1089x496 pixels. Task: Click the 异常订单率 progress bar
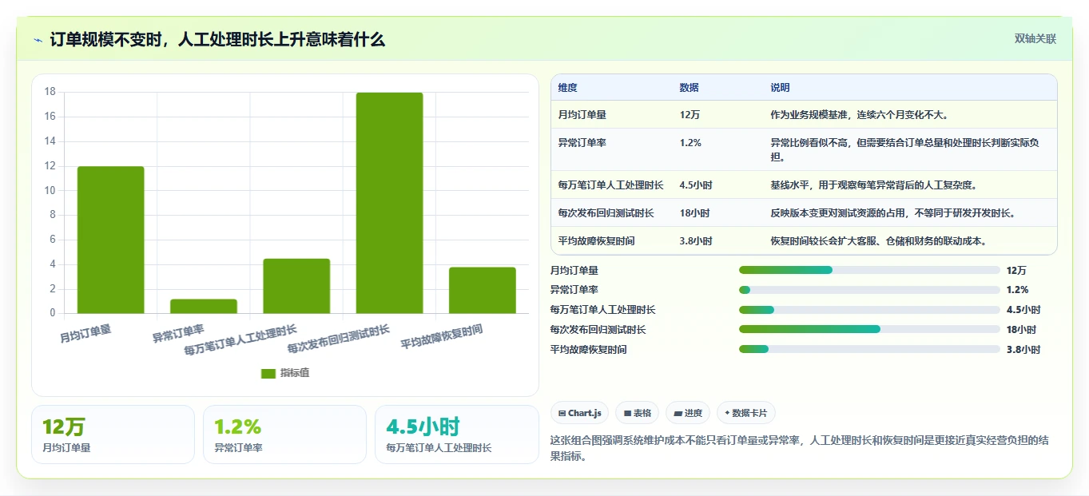tap(869, 290)
